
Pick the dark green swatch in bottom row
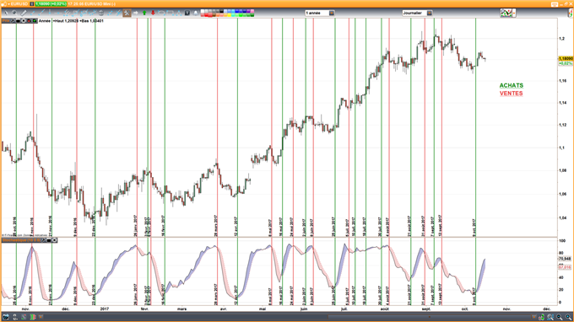(x=252, y=15)
